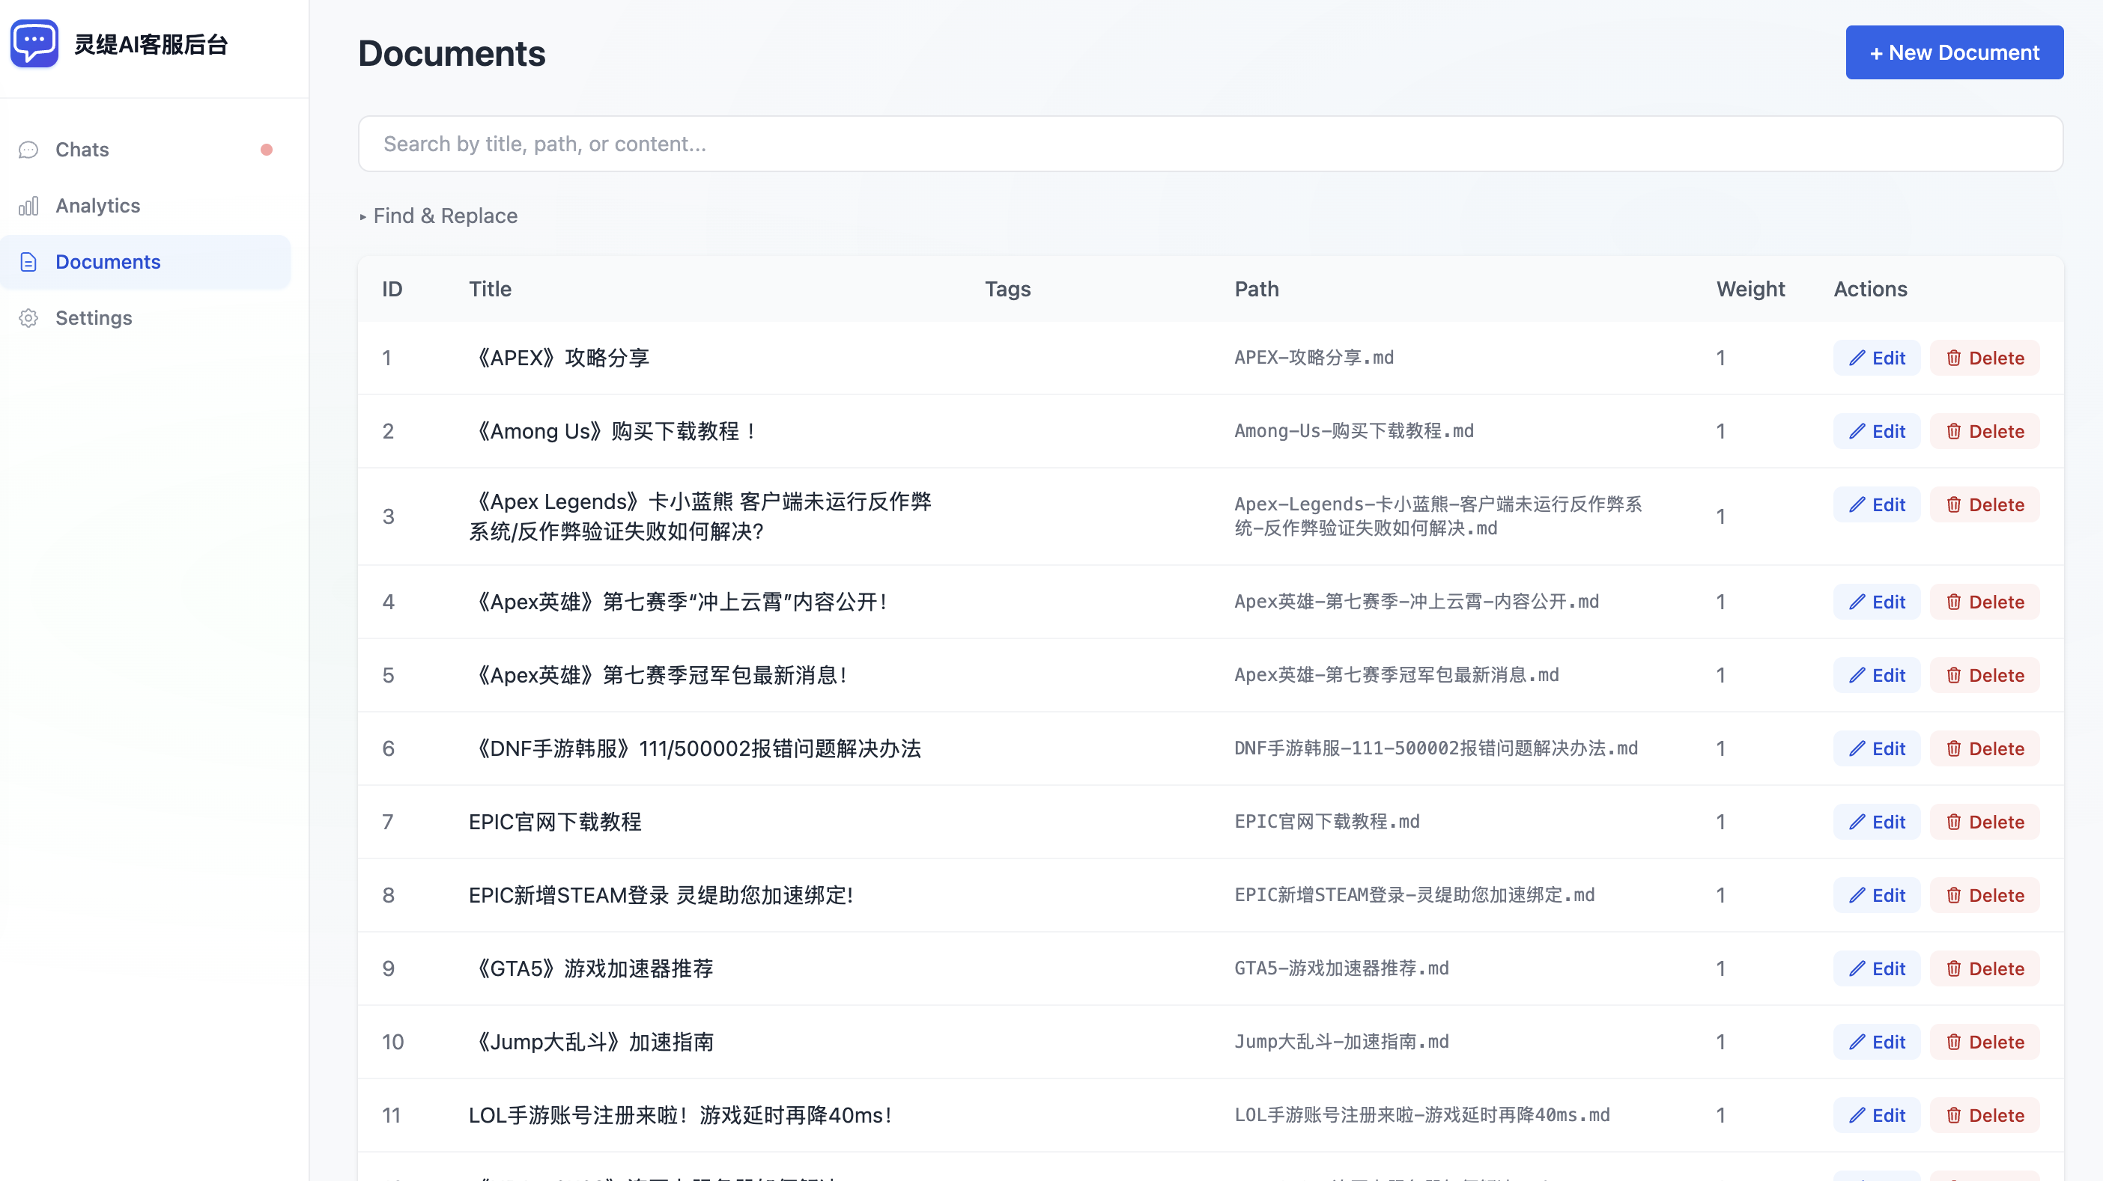
Task: Focus the document search field
Action: click(1210, 144)
